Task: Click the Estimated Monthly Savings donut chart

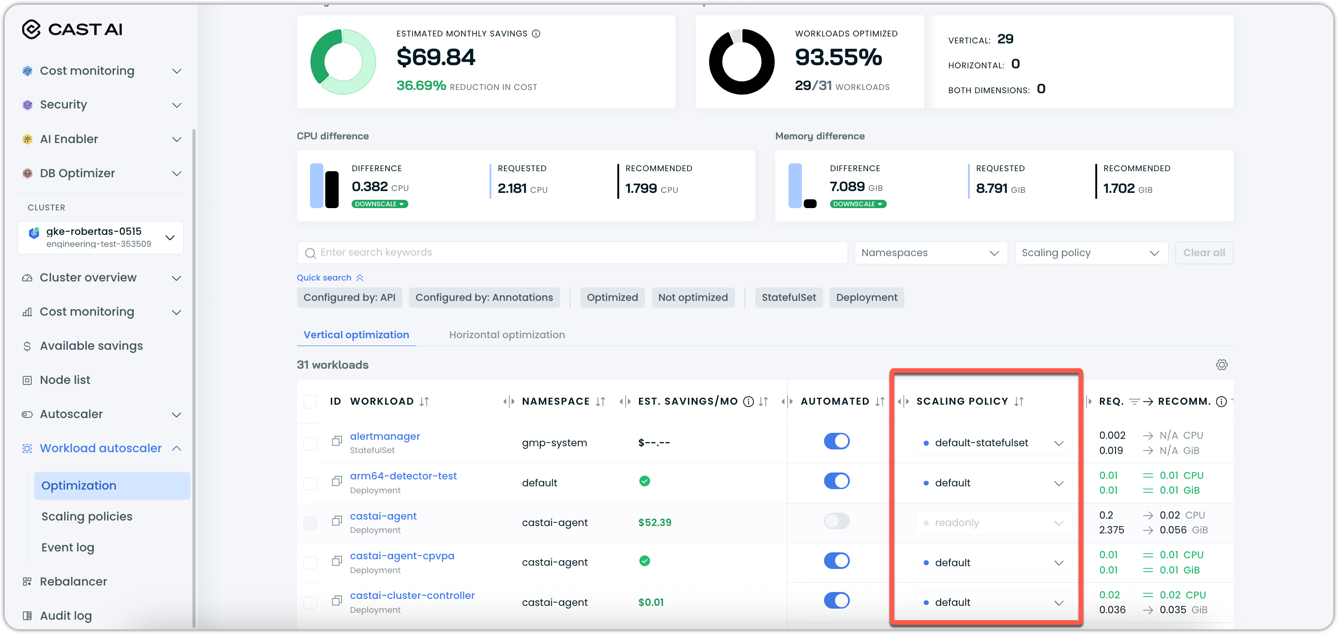Action: (343, 61)
